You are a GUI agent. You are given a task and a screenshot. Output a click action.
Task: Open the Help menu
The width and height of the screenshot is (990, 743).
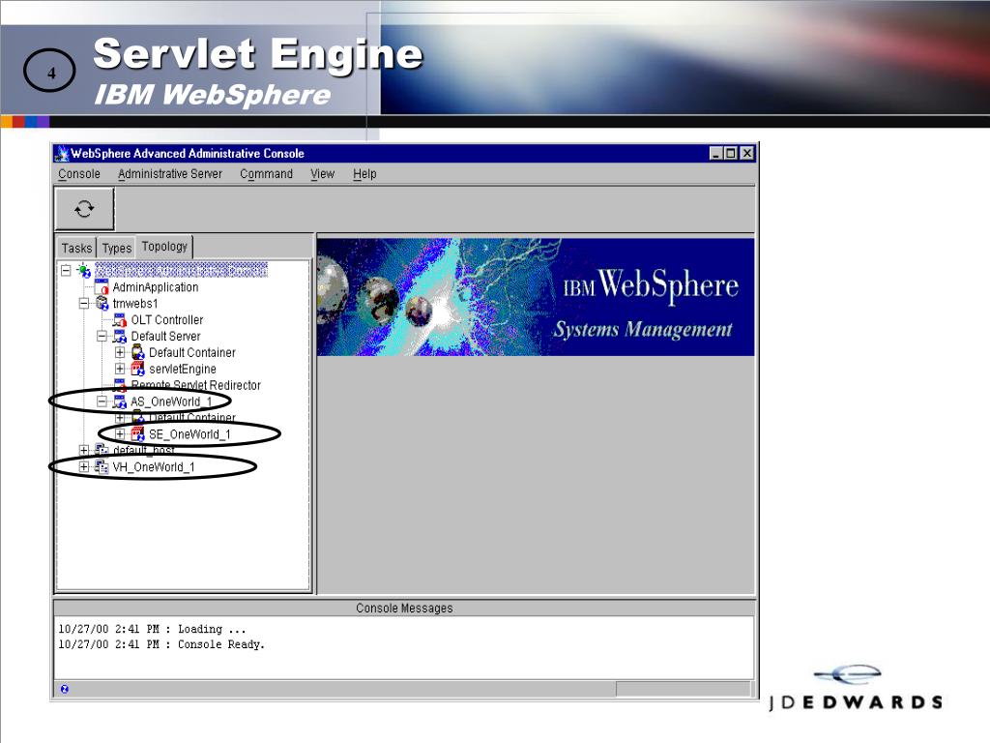point(364,174)
